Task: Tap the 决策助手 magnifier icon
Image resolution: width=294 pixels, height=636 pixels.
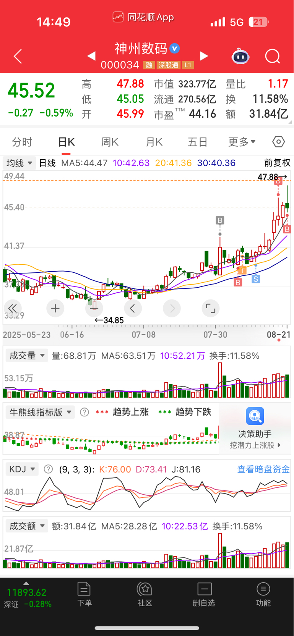Action: point(255,416)
